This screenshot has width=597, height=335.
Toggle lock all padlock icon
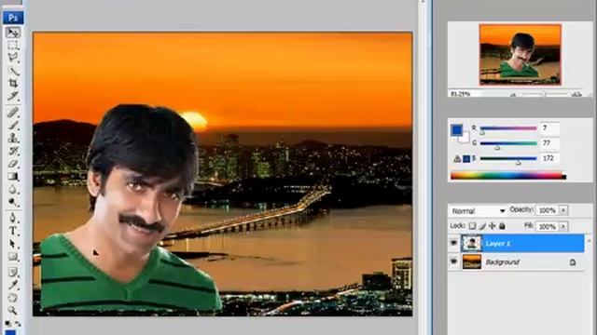(x=502, y=226)
